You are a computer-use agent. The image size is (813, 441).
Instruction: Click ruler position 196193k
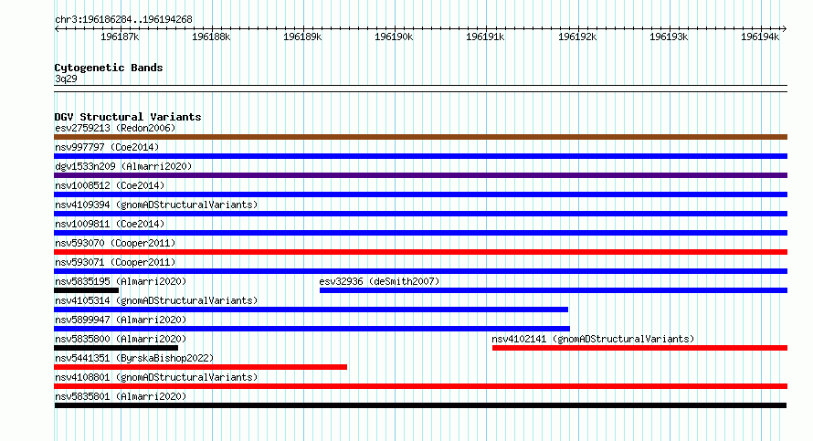669,37
